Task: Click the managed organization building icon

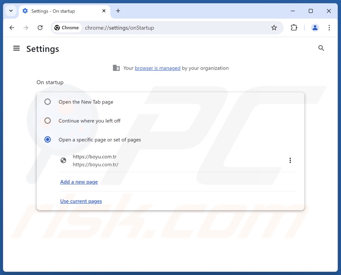Action: pos(116,68)
